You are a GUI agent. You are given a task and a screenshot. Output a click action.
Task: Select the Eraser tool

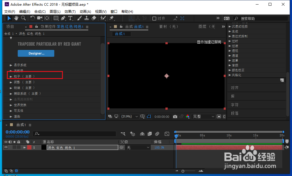(94, 18)
